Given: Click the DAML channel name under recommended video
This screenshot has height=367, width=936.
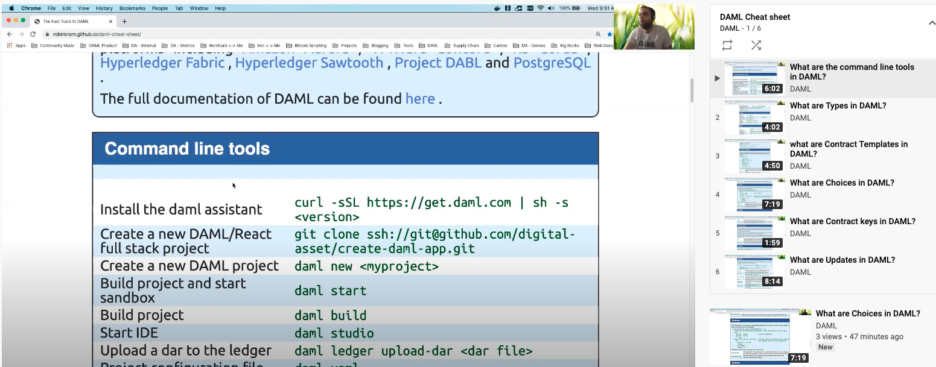Looking at the screenshot, I should pyautogui.click(x=826, y=325).
